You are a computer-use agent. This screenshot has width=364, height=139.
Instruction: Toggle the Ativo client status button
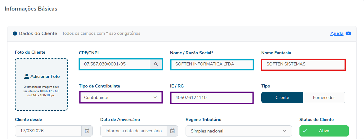(x=324, y=131)
